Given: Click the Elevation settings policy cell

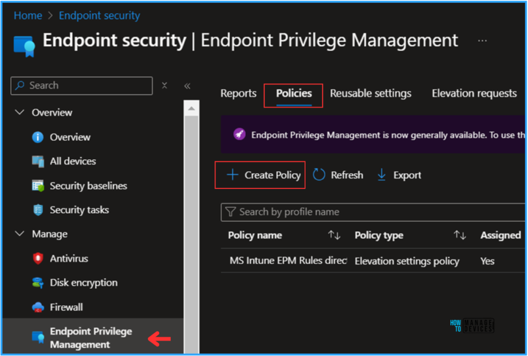Looking at the screenshot, I should [407, 261].
